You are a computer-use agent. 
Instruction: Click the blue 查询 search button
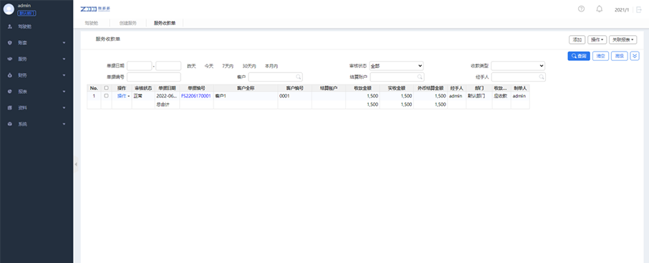[x=579, y=56]
